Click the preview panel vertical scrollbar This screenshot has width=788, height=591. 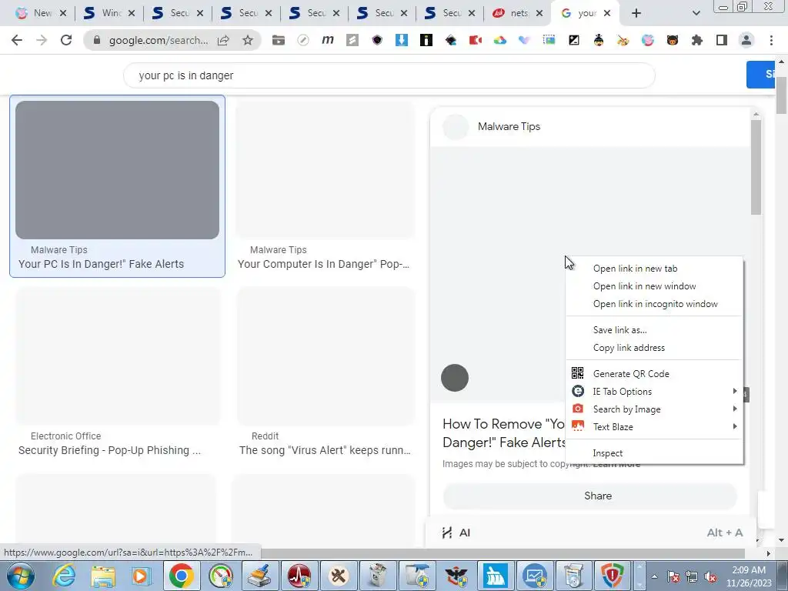coord(756,167)
